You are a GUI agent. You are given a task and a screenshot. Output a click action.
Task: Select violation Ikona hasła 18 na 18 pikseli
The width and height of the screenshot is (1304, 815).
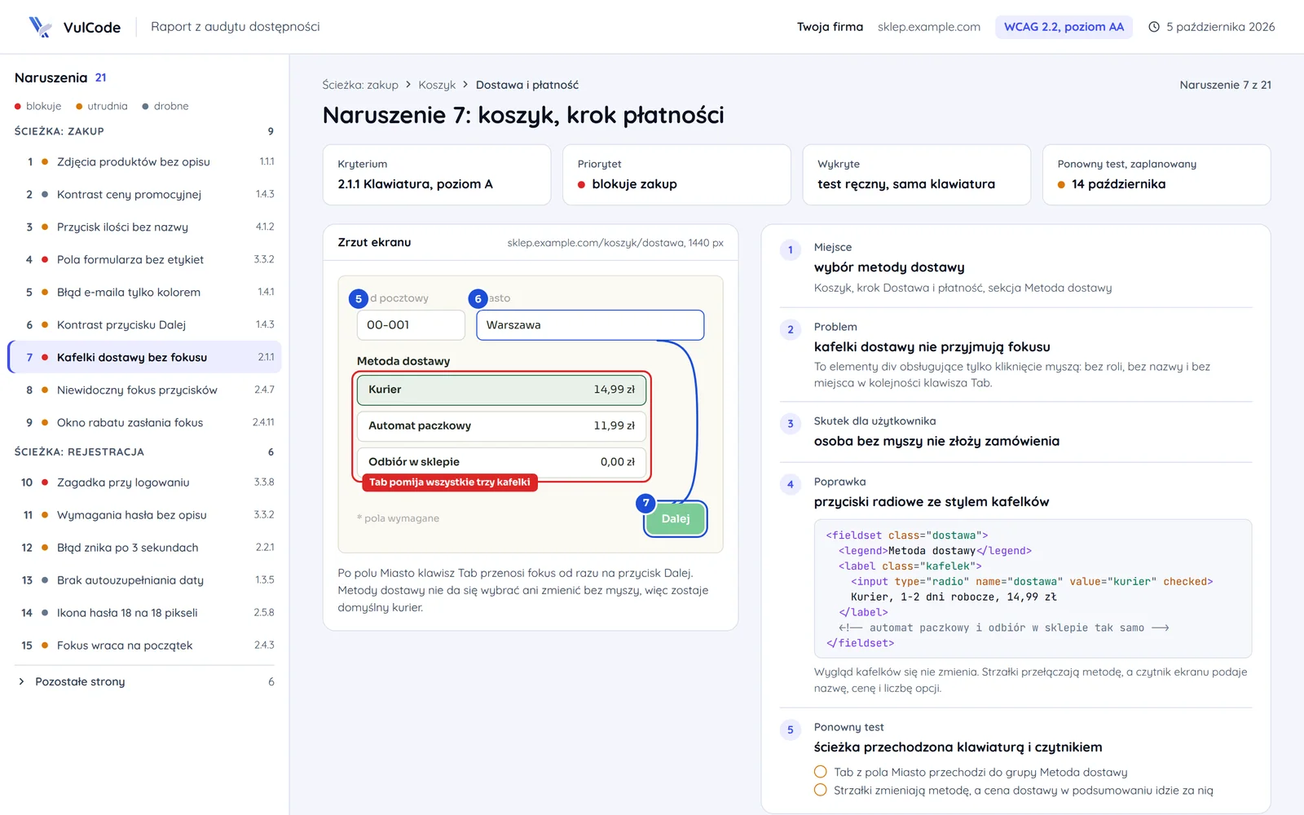pos(145,613)
